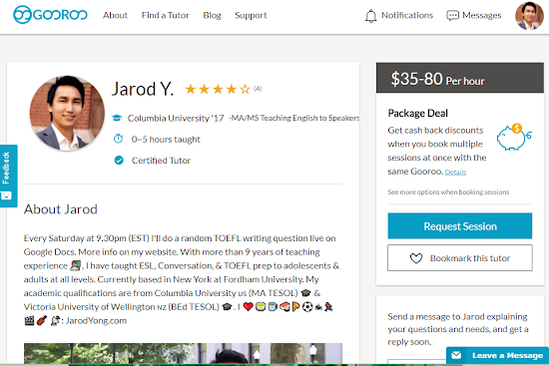Click Jarod's large profile photo

coord(67,113)
